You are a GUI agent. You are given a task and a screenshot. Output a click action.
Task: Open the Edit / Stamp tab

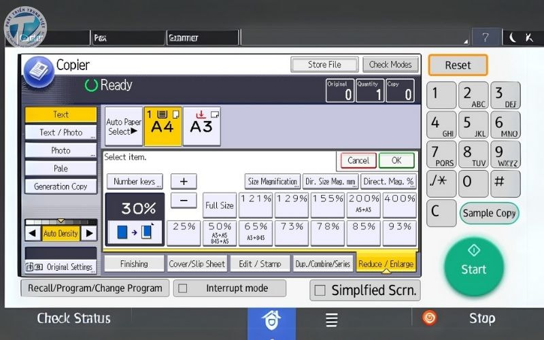[260, 264]
